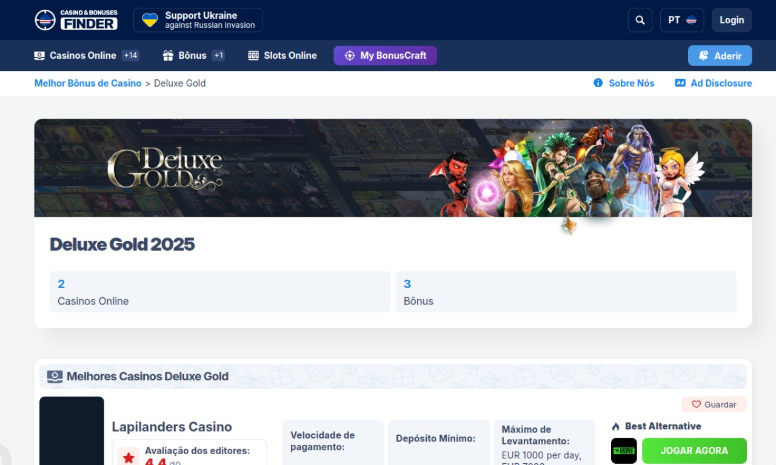
Task: Click the My BonusCraft button
Action: (x=385, y=56)
